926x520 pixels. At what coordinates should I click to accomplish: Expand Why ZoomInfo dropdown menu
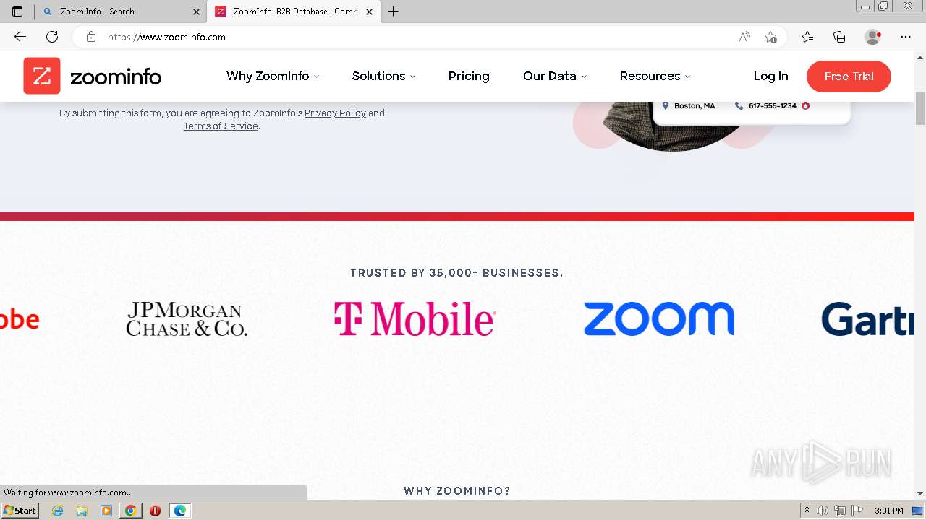point(273,76)
